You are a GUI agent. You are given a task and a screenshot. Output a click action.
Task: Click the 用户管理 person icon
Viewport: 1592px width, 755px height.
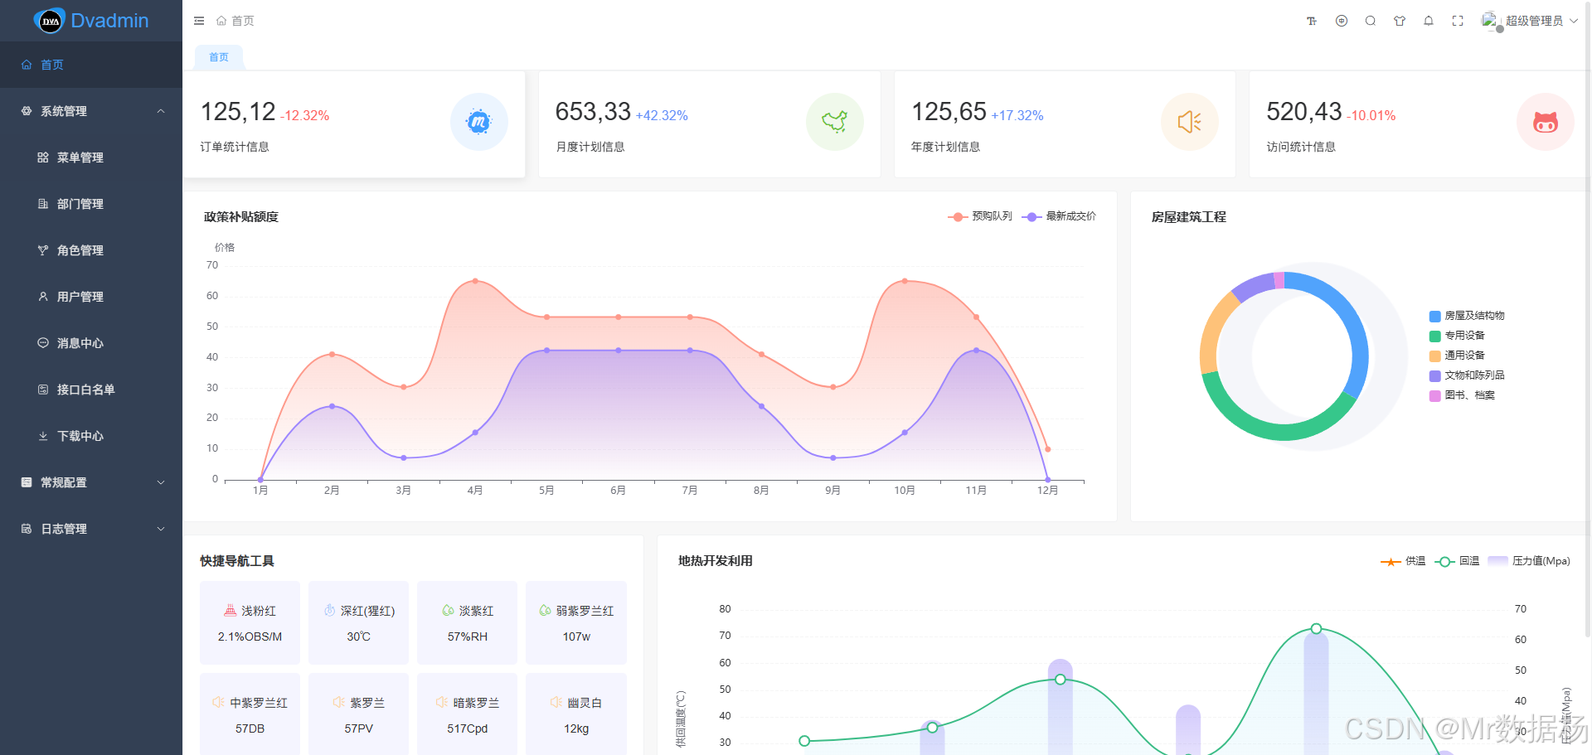(43, 297)
